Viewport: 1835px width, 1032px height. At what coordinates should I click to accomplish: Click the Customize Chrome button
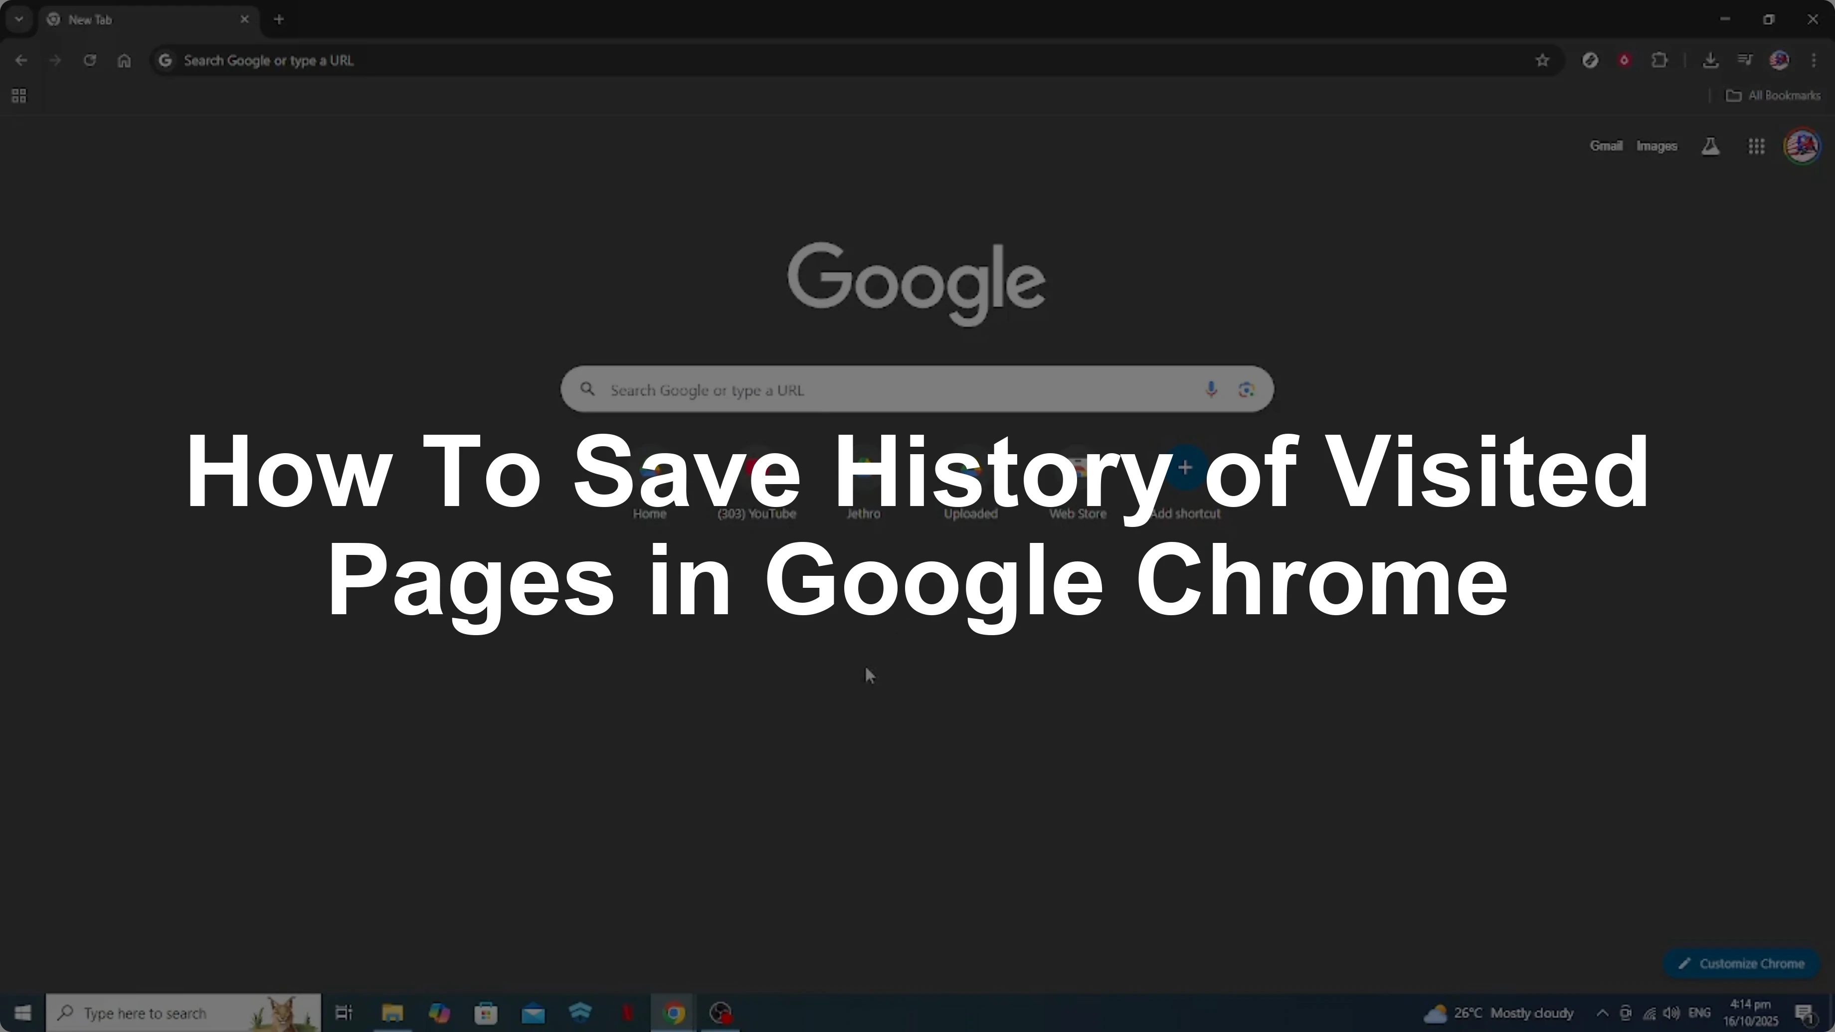pos(1742,964)
